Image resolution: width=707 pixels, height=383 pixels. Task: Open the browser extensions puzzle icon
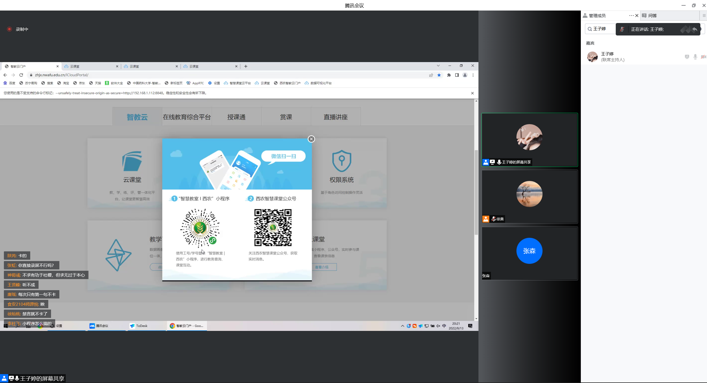point(449,75)
